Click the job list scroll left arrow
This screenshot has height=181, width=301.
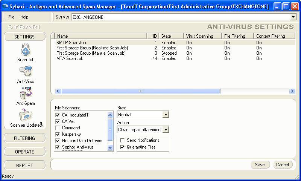[x=58, y=91]
